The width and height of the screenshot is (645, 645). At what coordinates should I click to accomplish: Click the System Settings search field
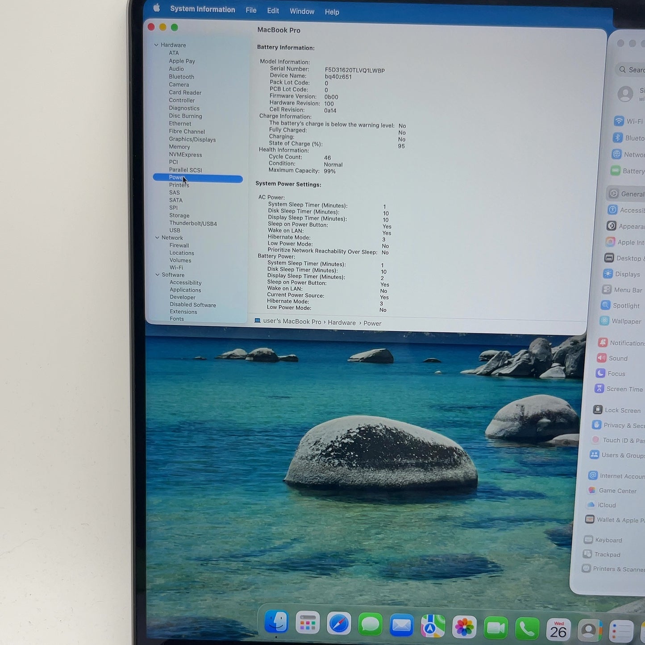tap(630, 70)
